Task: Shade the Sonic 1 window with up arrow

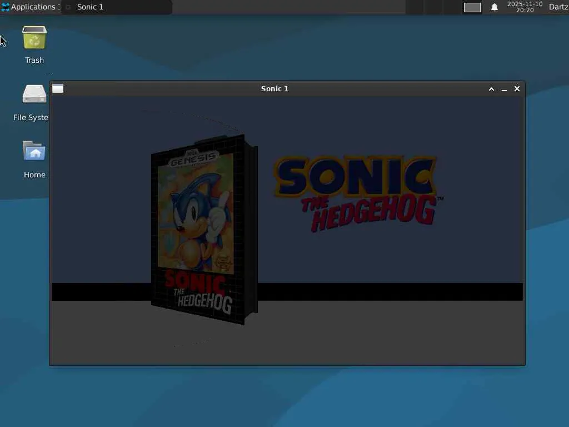Action: (491, 89)
